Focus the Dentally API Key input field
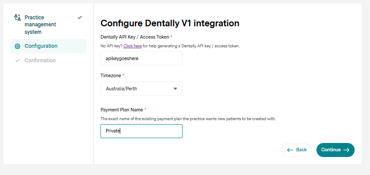The image size is (370, 175). (x=141, y=58)
